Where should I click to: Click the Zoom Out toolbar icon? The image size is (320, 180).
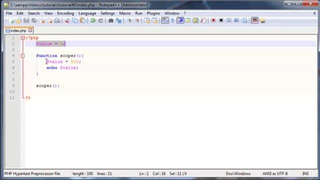coord(137,20)
